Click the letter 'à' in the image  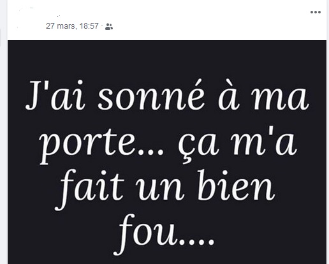coord(228,95)
